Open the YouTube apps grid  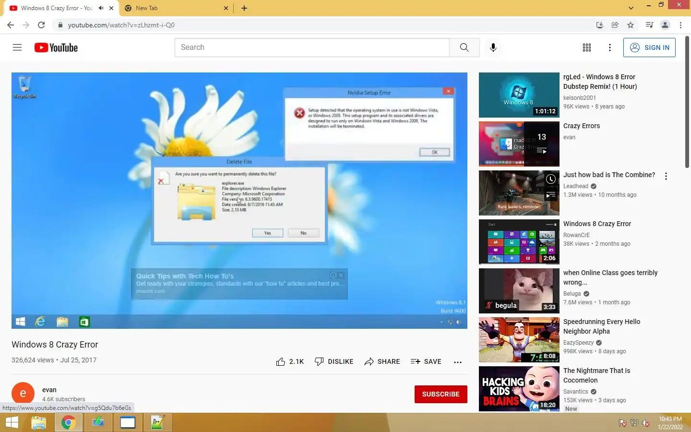(586, 48)
